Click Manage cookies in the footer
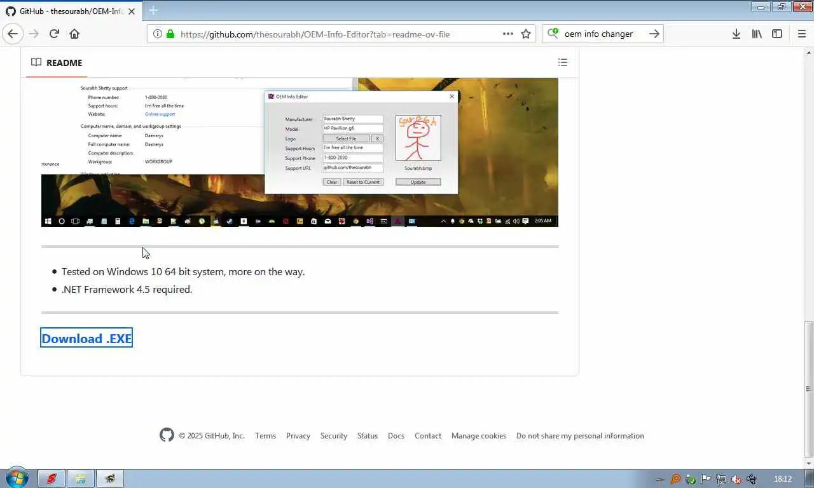Viewport: 814px width, 488px height. pyautogui.click(x=479, y=436)
